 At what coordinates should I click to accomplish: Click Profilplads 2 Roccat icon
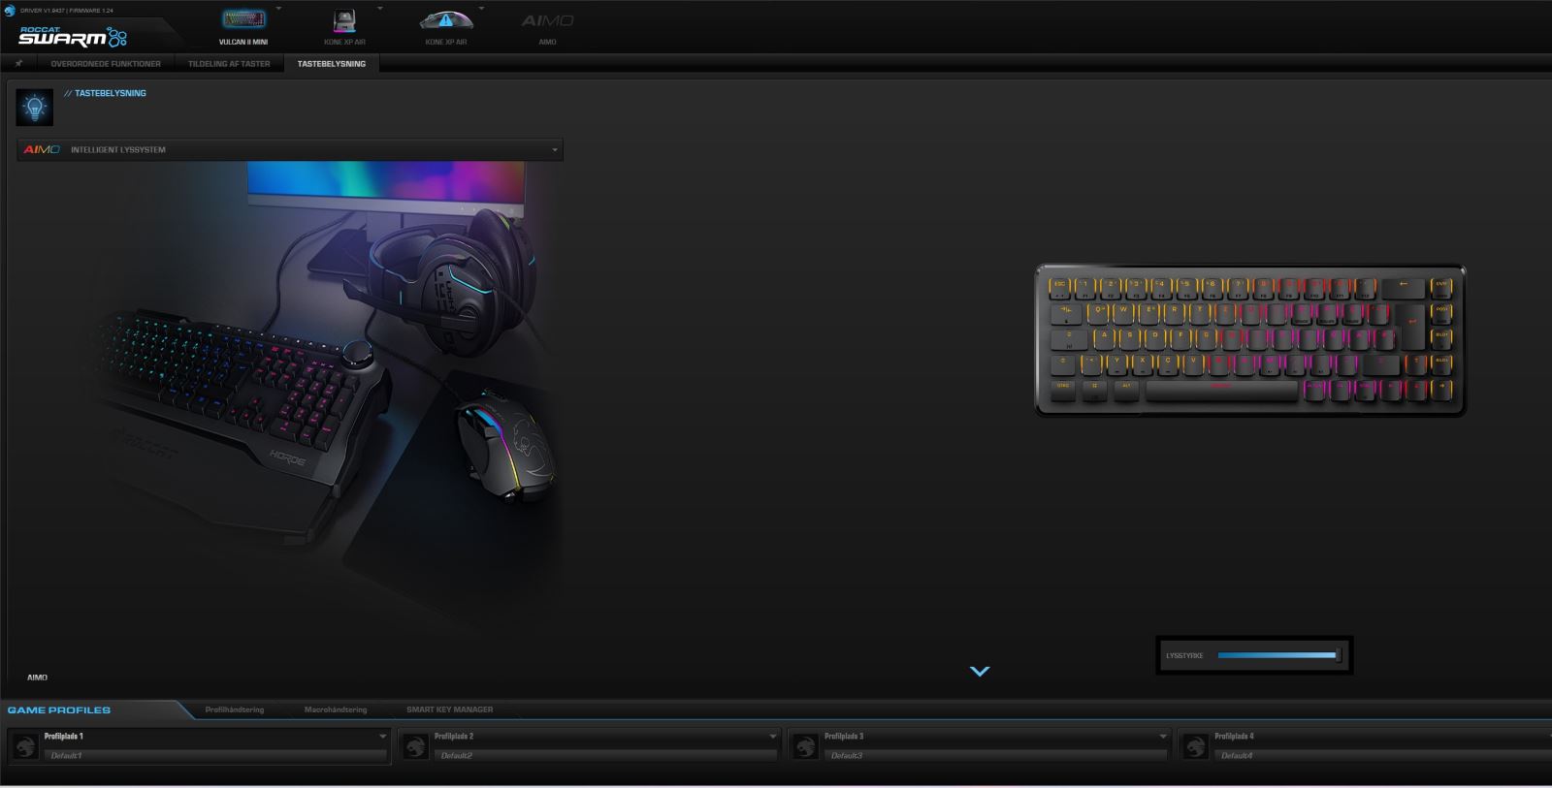[415, 746]
